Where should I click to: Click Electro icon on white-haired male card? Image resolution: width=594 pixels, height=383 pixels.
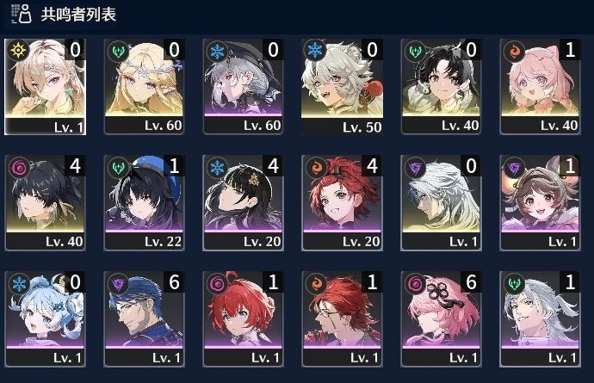coord(415,167)
